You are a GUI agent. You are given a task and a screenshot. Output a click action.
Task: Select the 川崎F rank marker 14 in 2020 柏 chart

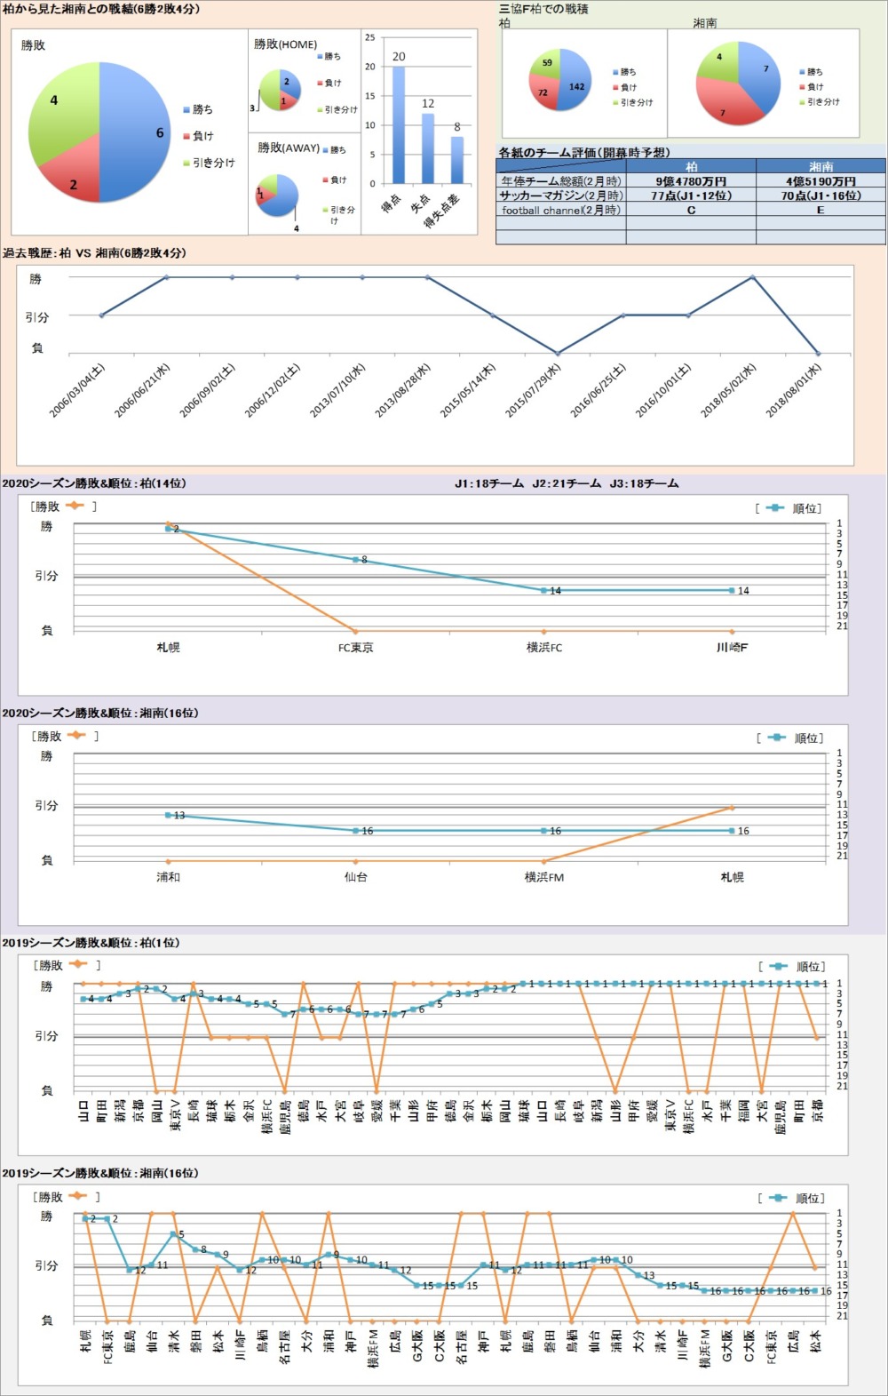click(732, 590)
